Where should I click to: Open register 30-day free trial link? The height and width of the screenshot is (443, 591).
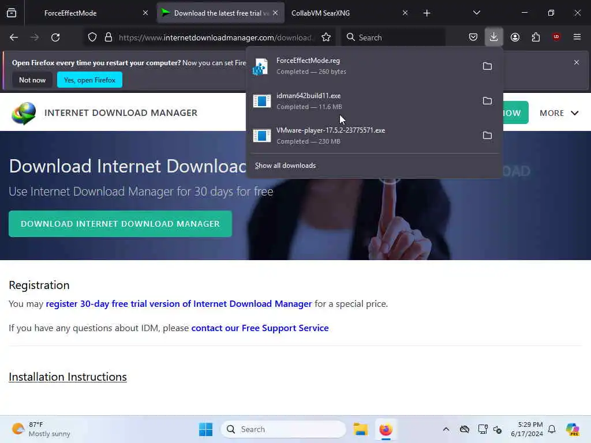[179, 304]
